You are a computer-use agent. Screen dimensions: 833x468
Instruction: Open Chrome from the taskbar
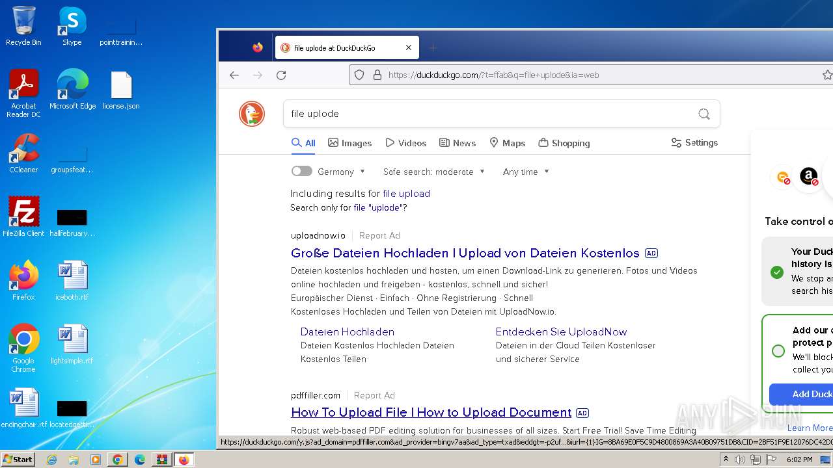118,460
